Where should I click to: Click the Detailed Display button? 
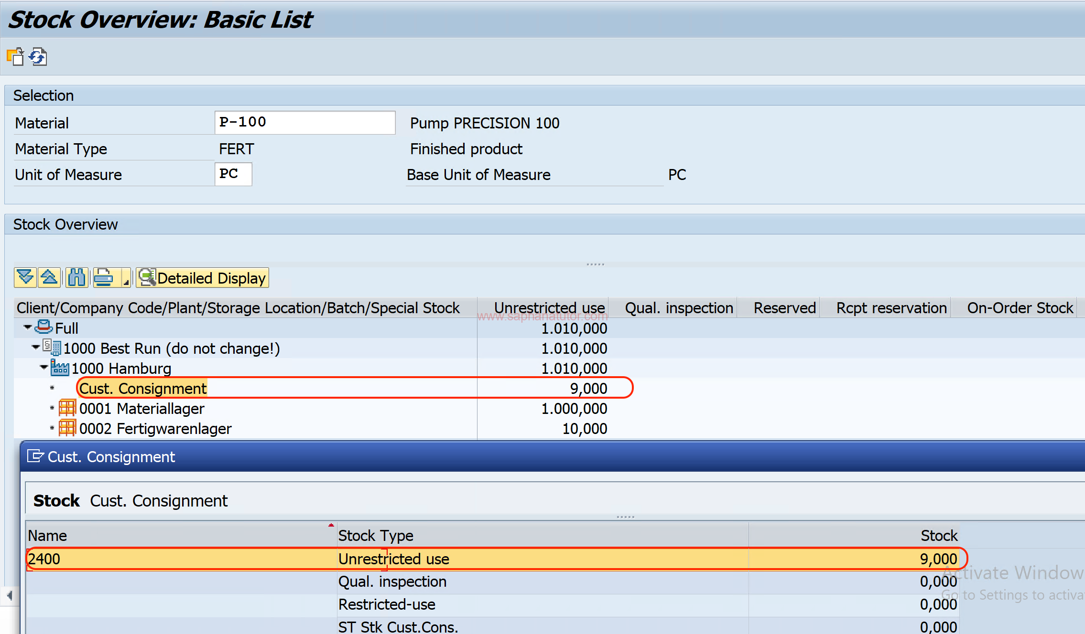point(203,277)
